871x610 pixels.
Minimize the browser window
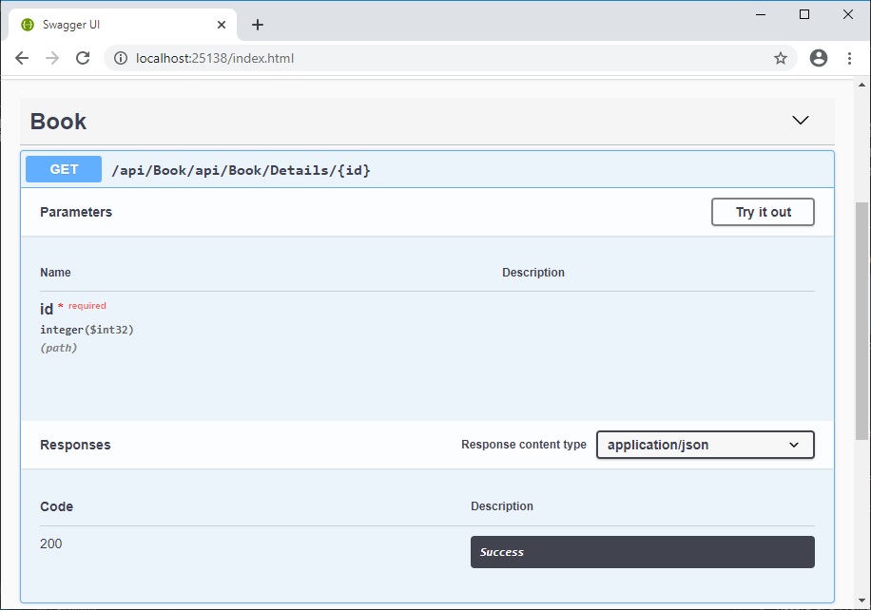point(761,14)
